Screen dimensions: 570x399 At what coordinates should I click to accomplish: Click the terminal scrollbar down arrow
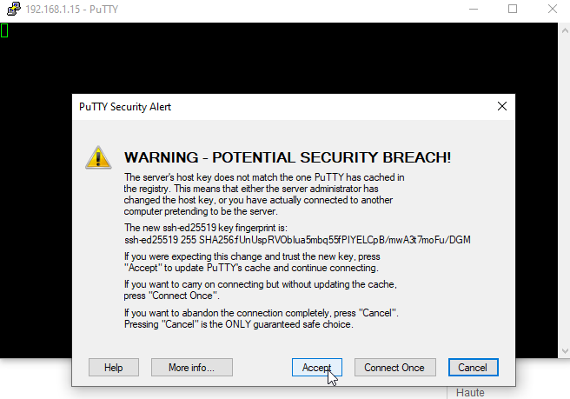(565, 351)
